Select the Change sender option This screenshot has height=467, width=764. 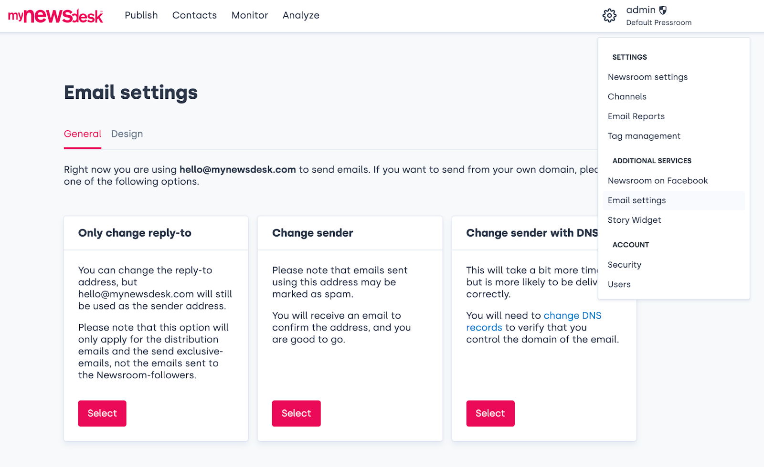[296, 413]
